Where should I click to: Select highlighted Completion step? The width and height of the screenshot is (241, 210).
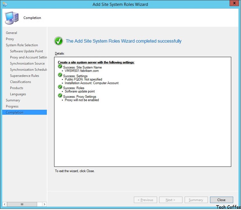click(25, 112)
